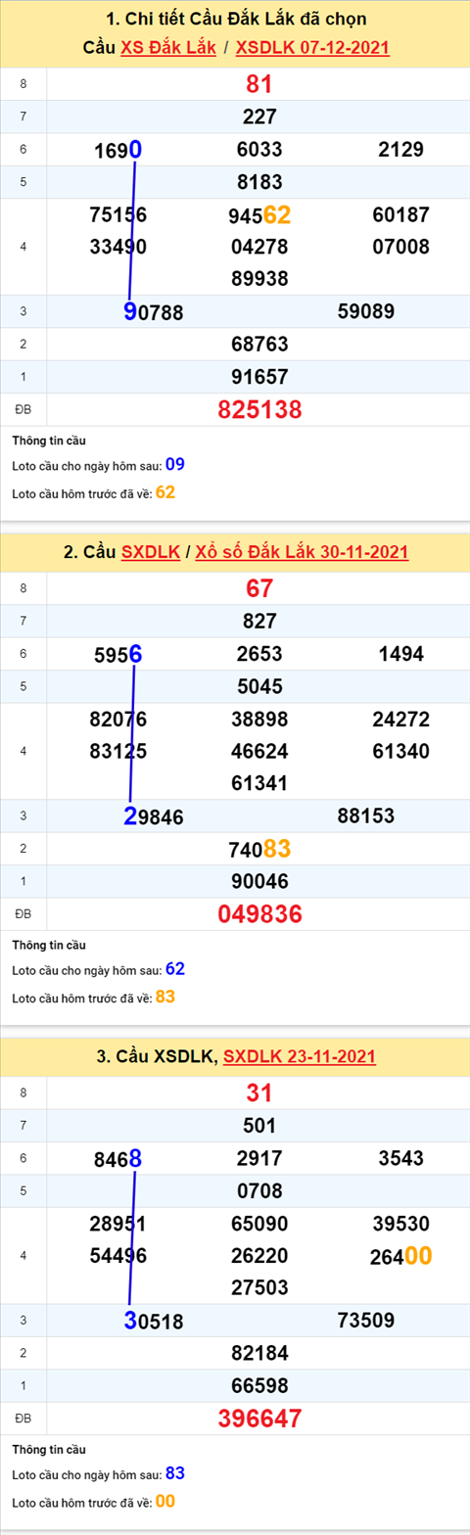Viewport: 470px width, 1535px height.
Task: Click next-day loto value 62 in section 2
Action: point(174,968)
